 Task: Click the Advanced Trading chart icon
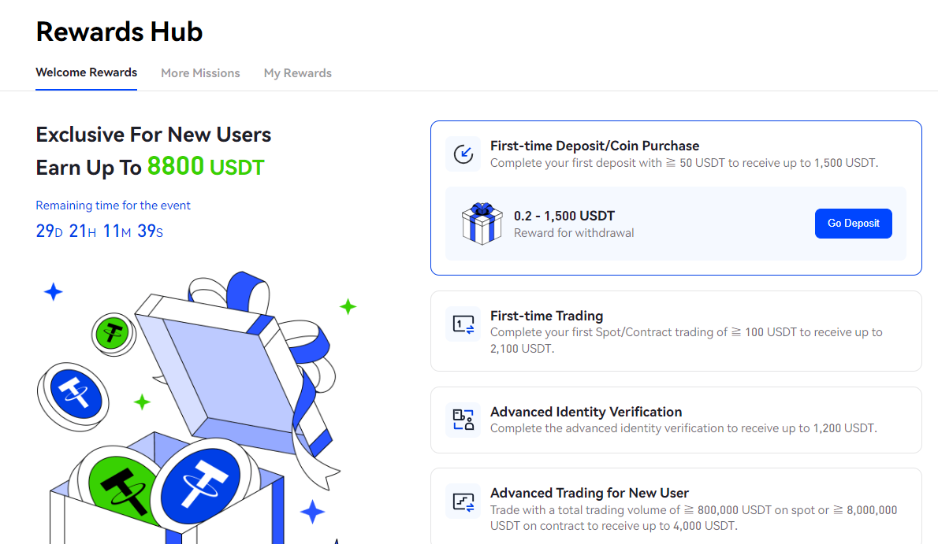tap(463, 501)
